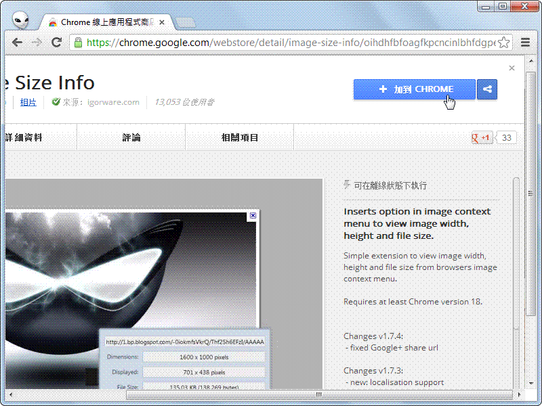Click the horizontal scrollbar right arrow
Image resolution: width=542 pixels, height=406 pixels.
pos(519,394)
